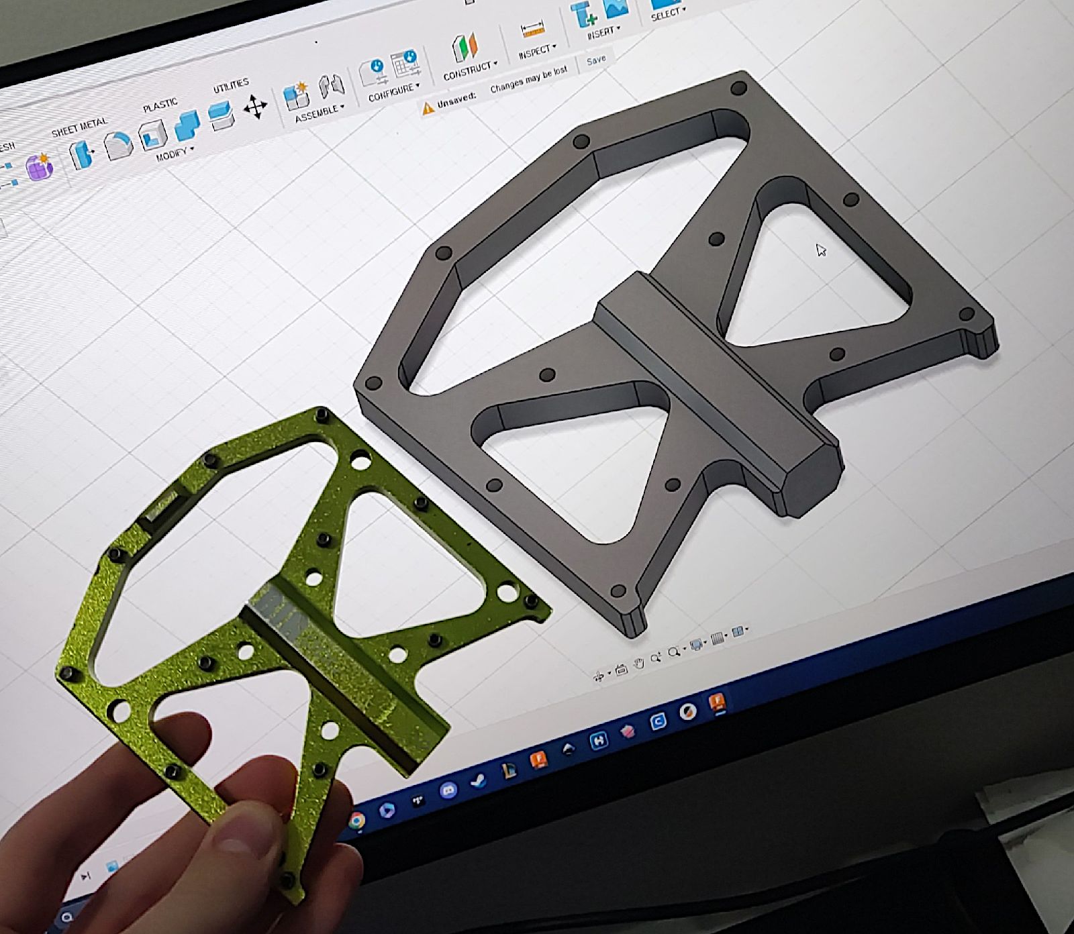
Task: Click the yellow unsaved warning triangle
Action: pos(428,107)
